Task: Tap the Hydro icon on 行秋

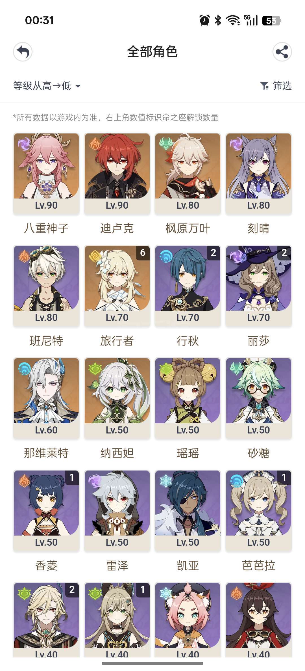Action: 166,256
